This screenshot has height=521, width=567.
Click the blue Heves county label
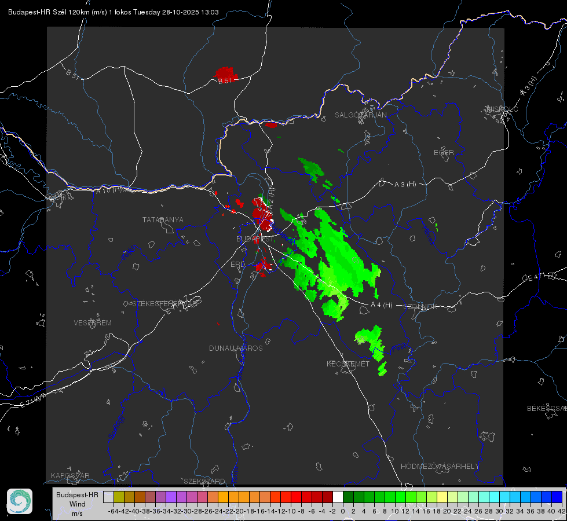coord(429,234)
